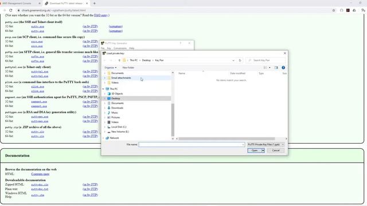Open documentation Contents page link
The height and width of the screenshot is (206, 367).
click(40, 174)
